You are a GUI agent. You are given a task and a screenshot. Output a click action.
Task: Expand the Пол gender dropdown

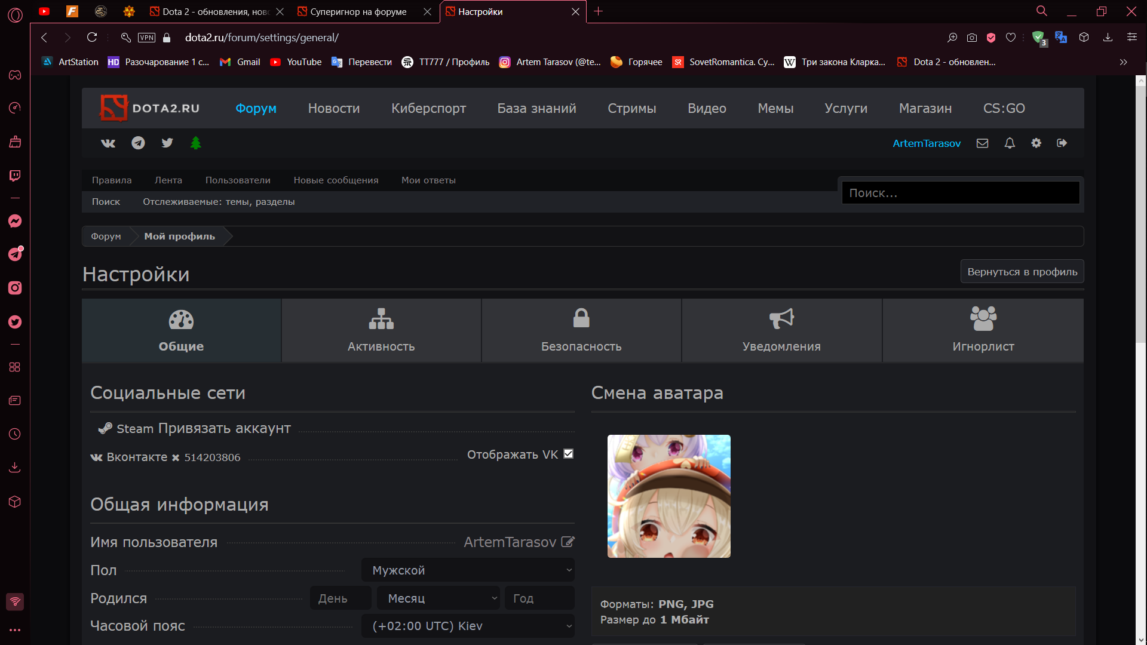[468, 570]
